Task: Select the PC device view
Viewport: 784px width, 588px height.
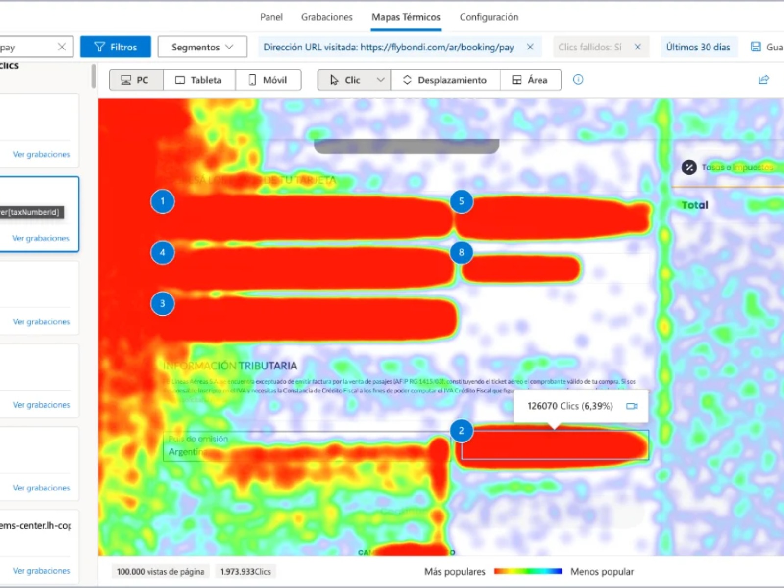Action: coord(136,80)
